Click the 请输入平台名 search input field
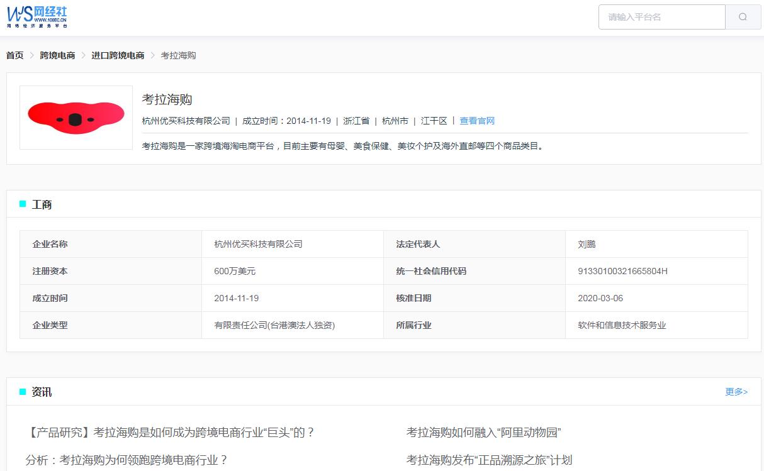The image size is (764, 471). coord(661,17)
